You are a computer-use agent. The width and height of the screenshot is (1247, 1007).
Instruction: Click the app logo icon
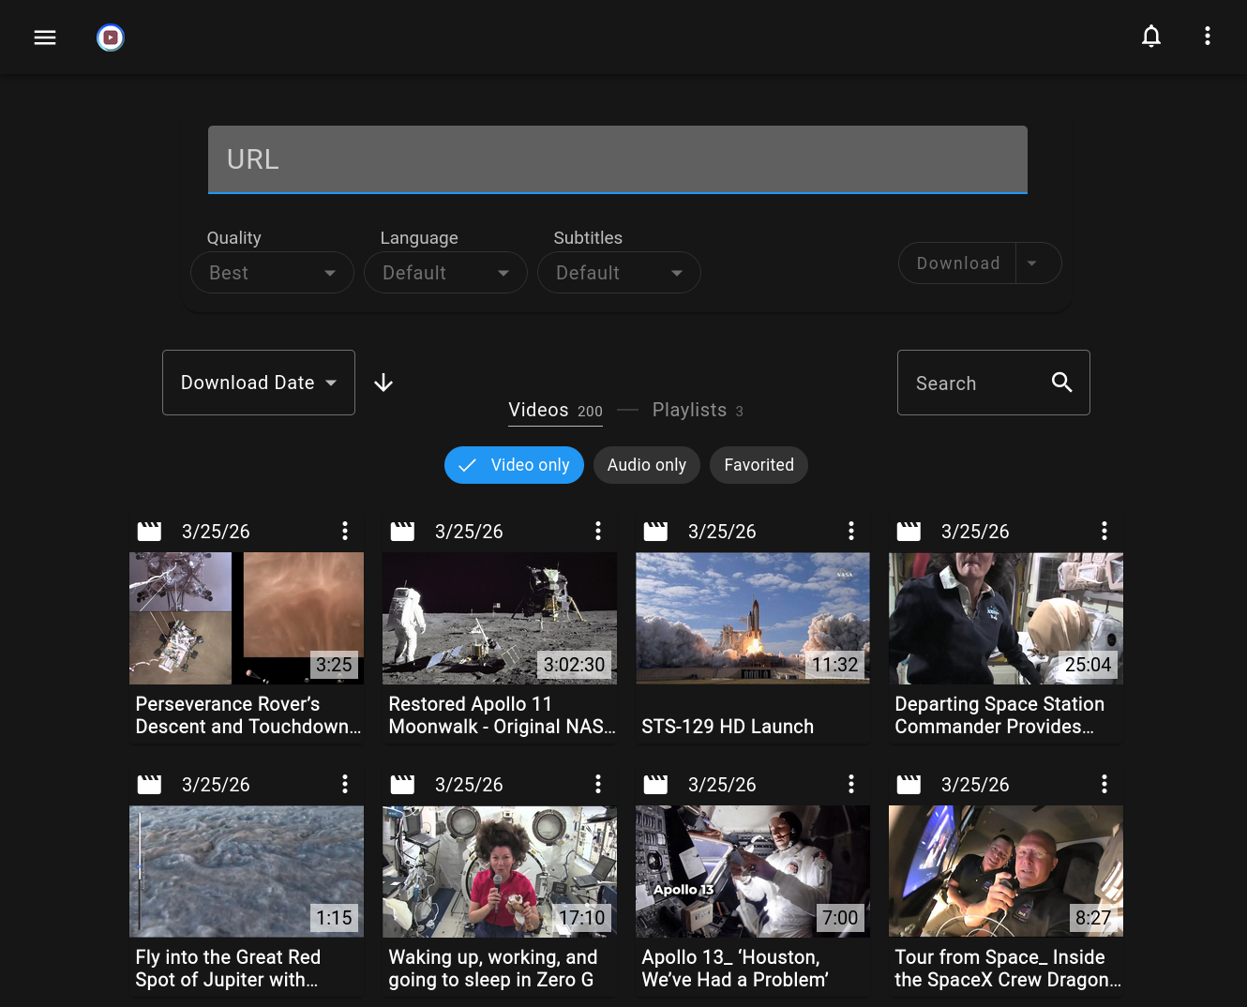111,38
